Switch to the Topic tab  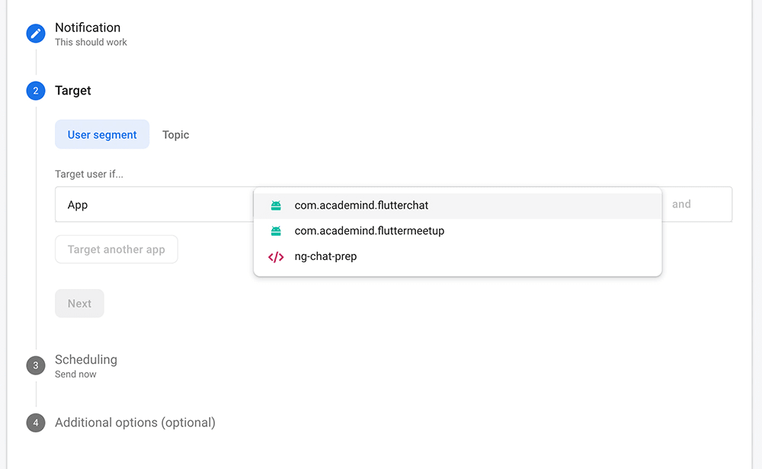[175, 135]
